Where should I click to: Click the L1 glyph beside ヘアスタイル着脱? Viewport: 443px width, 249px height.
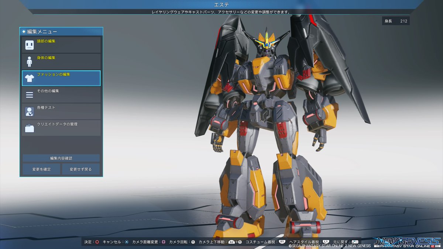tap(326, 242)
